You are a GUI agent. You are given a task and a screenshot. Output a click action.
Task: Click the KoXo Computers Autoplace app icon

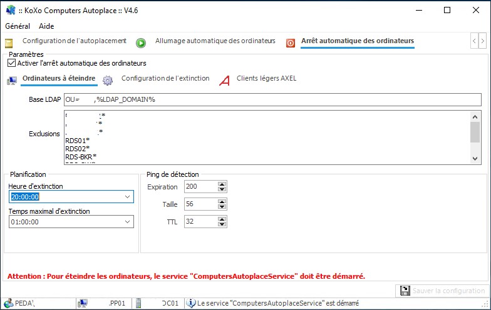pyautogui.click(x=10, y=10)
